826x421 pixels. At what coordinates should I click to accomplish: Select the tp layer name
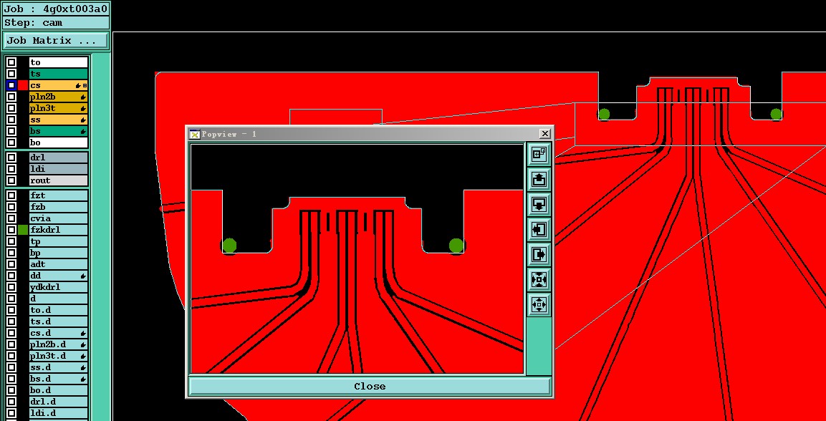pos(59,241)
